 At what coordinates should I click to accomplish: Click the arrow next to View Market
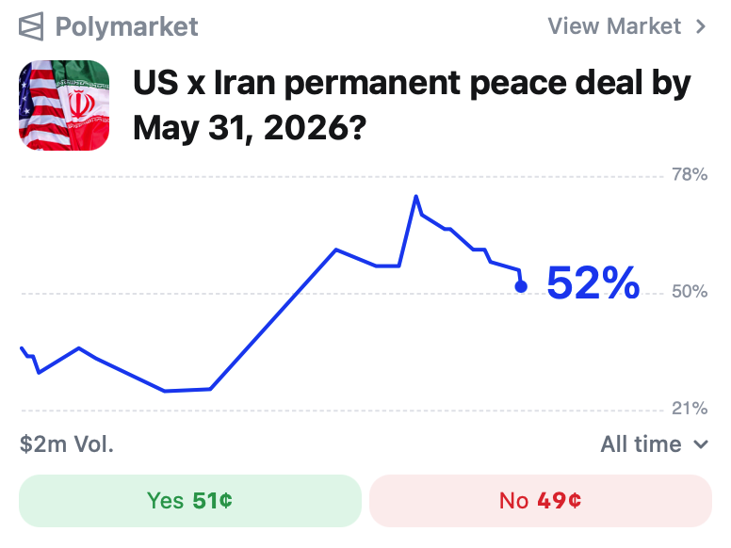pos(701,26)
